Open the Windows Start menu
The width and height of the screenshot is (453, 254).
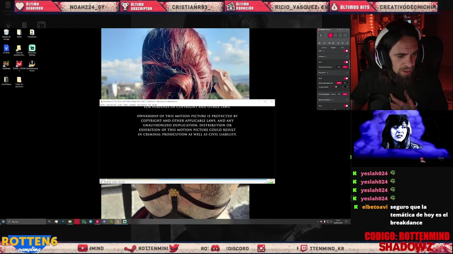[3, 222]
